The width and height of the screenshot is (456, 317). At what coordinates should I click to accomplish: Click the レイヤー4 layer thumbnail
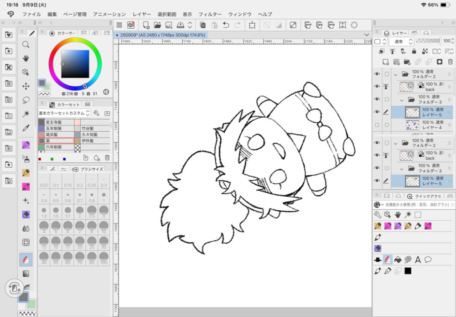(412, 125)
